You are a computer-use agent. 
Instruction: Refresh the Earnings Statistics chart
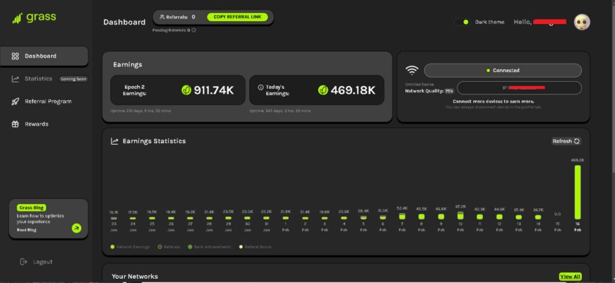click(566, 141)
